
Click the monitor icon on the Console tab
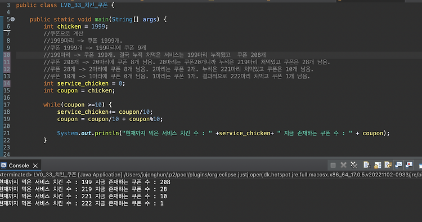pyautogui.click(x=3, y=166)
